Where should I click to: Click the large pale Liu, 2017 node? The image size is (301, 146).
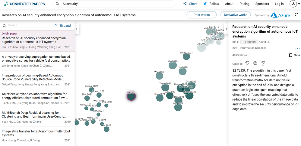pos(201,47)
